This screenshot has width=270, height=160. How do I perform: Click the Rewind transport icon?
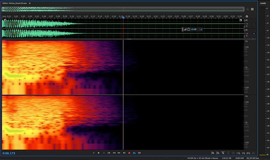coord(114,153)
